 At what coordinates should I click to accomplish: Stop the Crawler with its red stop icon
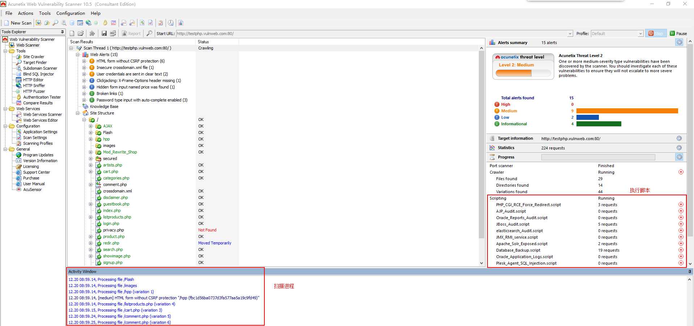(681, 172)
